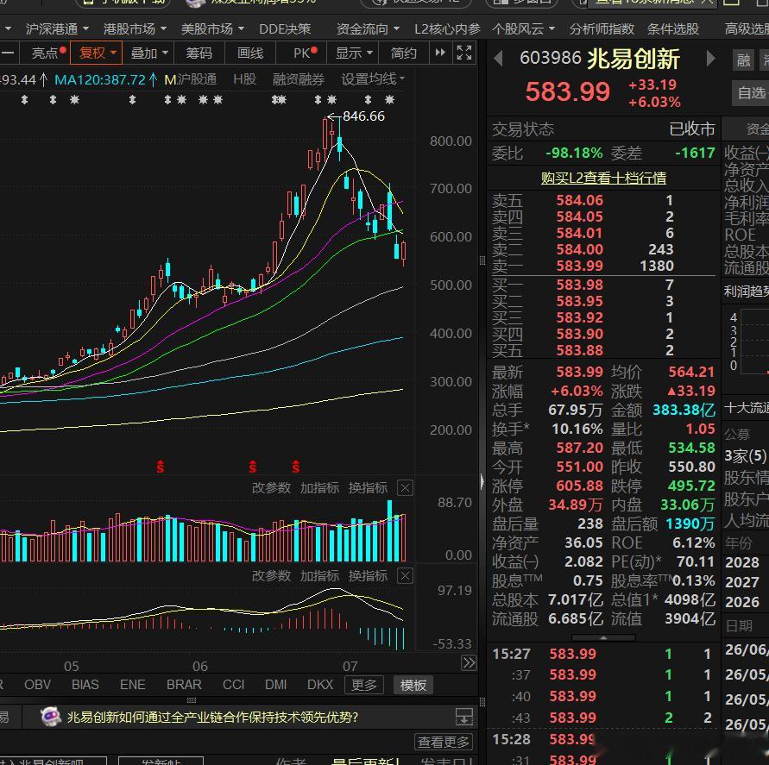Click the fullscreen expand chart icon

pos(464,53)
